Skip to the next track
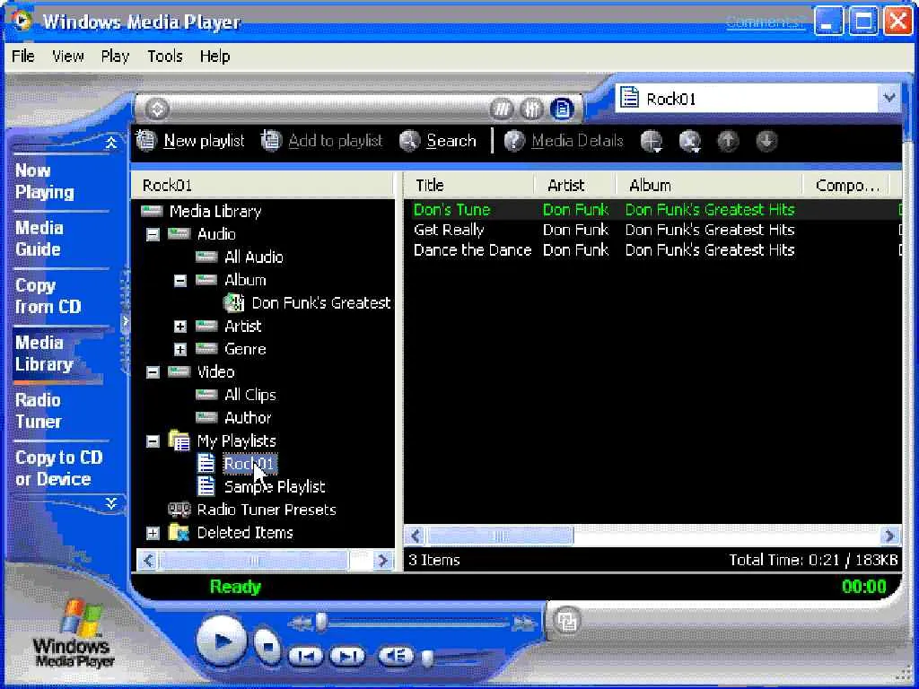The height and width of the screenshot is (689, 919). [347, 656]
